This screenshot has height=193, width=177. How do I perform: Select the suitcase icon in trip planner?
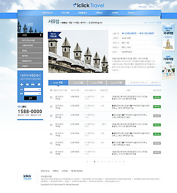tap(39, 84)
